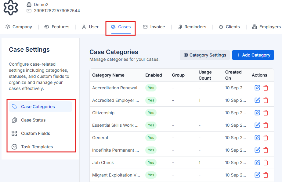
Task: Switch to the Invoice tab
Action: pyautogui.click(x=154, y=27)
